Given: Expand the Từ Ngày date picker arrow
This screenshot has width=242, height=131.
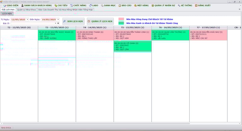Looking at the screenshot, I should coord(27,19).
